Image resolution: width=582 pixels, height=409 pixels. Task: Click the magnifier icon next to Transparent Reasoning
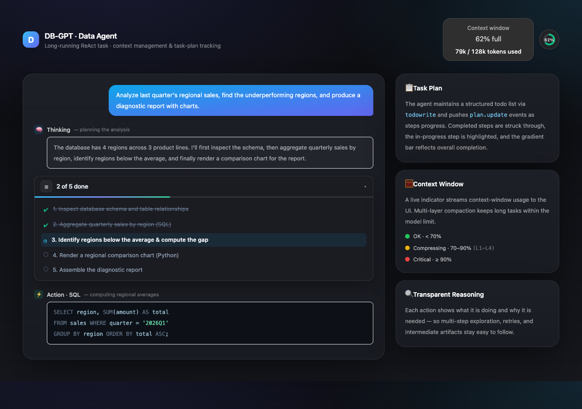click(x=409, y=294)
